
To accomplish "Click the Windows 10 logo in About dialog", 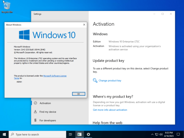I will 47,35.
